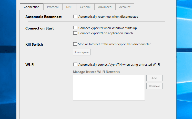Enable Automatically reconnect when disconnected
Image resolution: width=192 pixels, height=119 pixels.
[x=75, y=16]
